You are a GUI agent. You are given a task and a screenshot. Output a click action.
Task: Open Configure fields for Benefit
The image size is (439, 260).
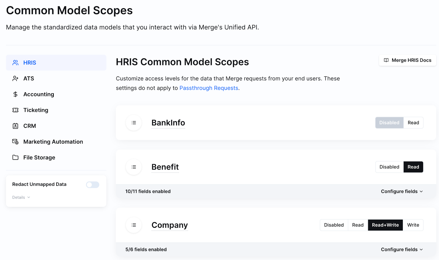coord(402,191)
